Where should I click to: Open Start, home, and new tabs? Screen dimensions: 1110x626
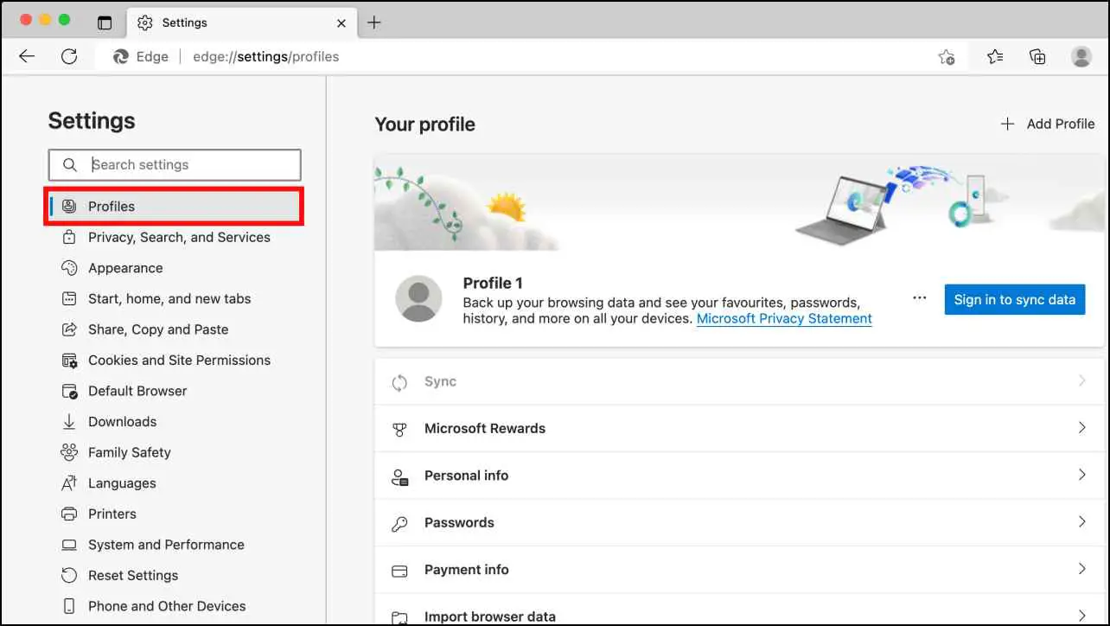coord(175,298)
